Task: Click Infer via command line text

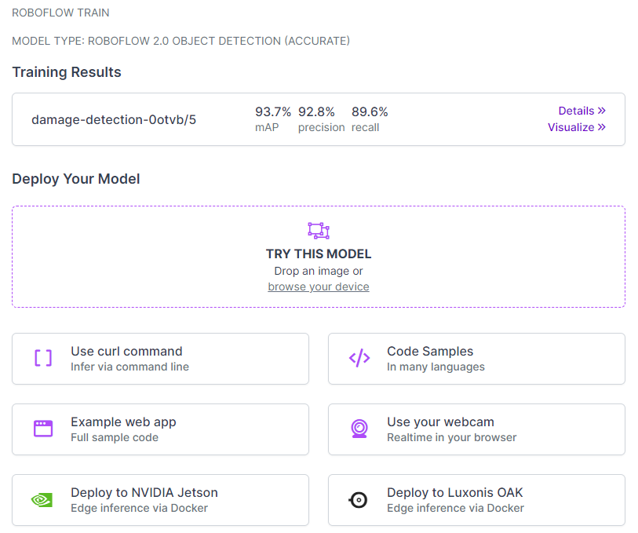Action: click(129, 367)
